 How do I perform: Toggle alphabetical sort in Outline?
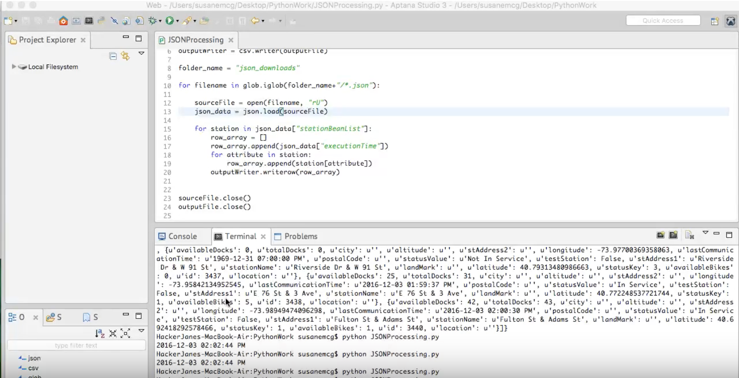(x=100, y=333)
